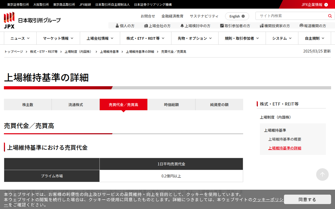
Task: Open JPX総研 link in top bar
Action: (85, 4)
